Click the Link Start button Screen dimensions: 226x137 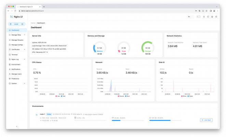(x=207, y=120)
